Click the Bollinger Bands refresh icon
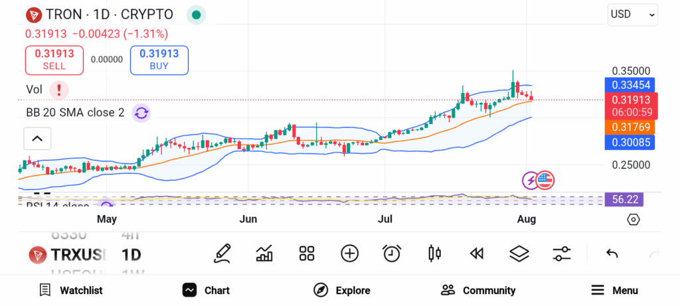 point(141,113)
